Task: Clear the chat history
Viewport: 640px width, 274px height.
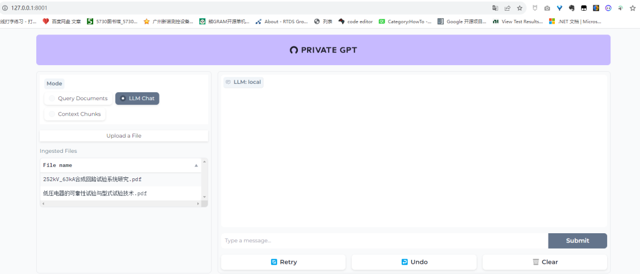Action: [545, 262]
